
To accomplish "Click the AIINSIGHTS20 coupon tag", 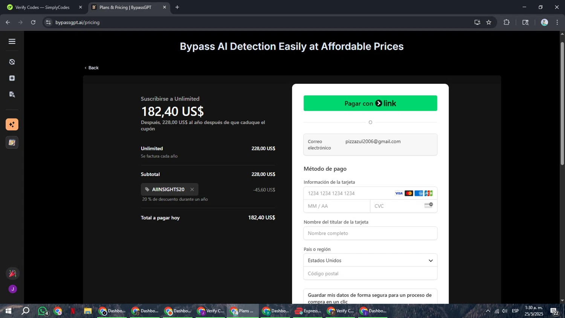I will coord(169,189).
